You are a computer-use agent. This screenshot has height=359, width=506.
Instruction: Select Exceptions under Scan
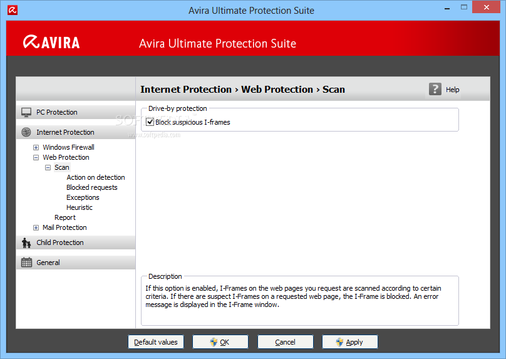click(83, 197)
